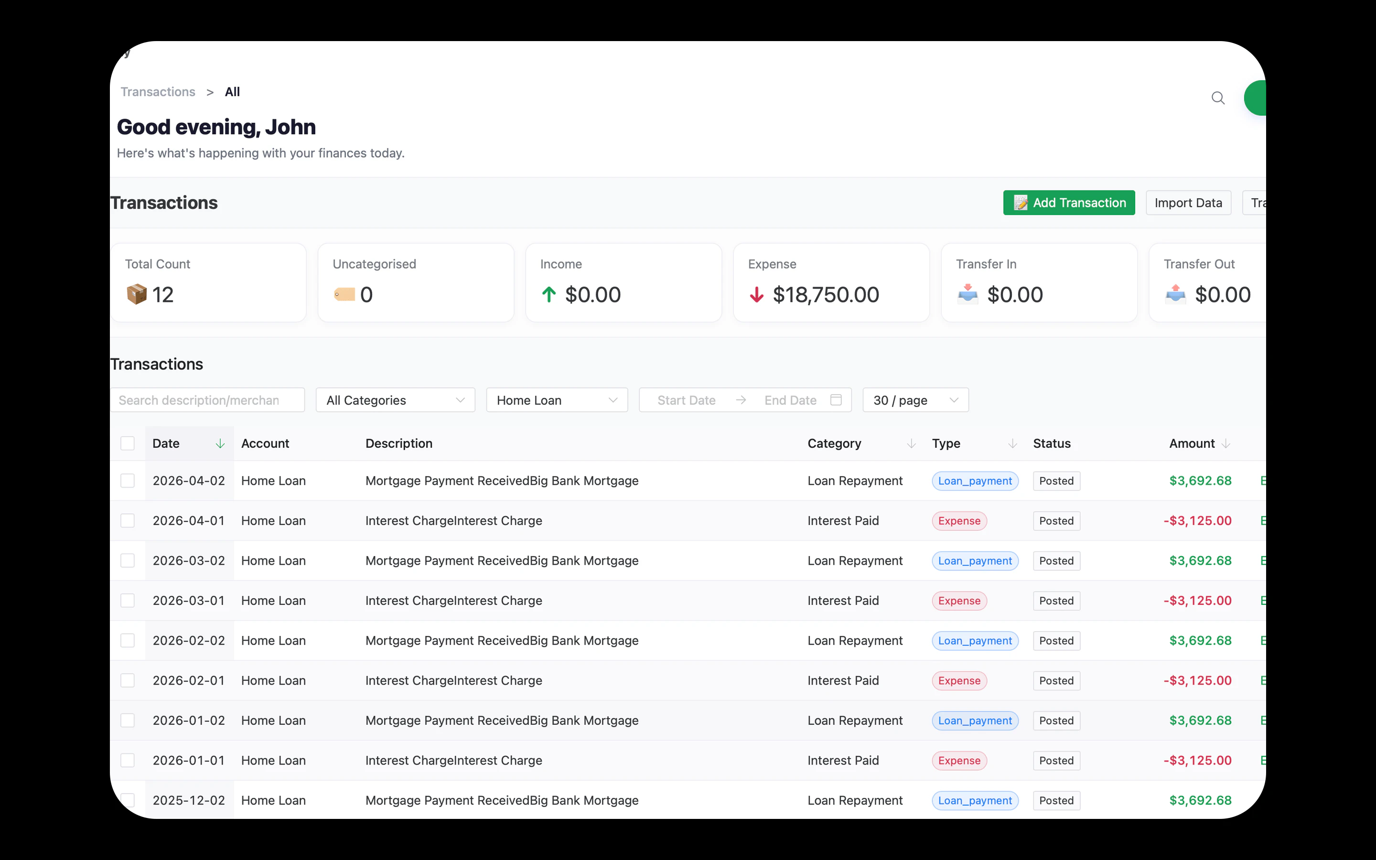Open the search magnifier icon

click(x=1217, y=98)
